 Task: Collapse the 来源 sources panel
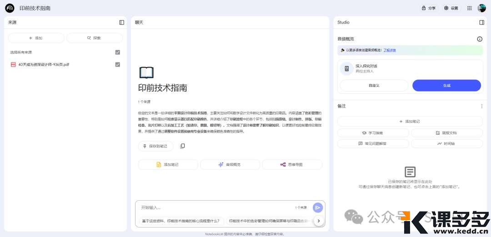(121, 22)
